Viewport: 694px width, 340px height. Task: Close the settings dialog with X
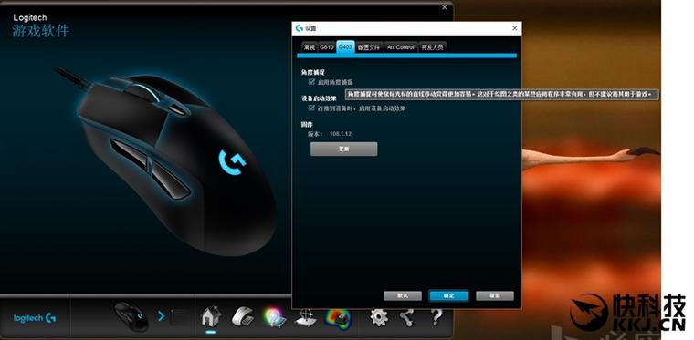[514, 28]
